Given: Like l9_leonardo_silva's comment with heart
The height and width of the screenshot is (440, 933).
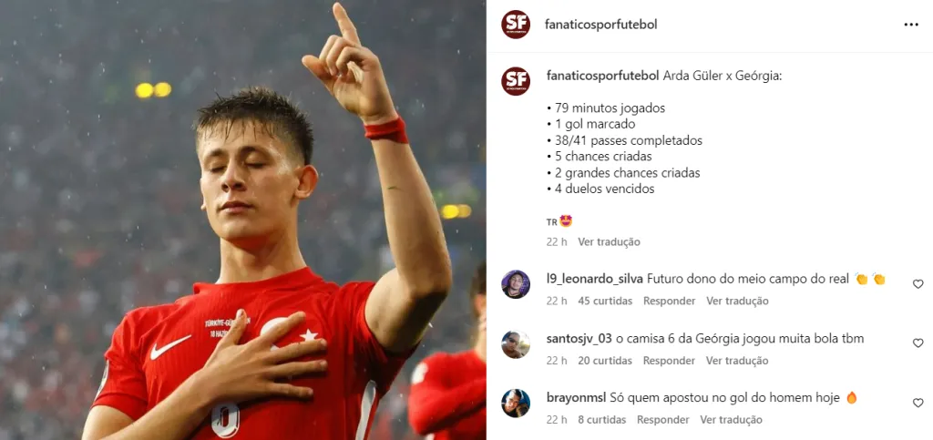Looking at the screenshot, I should pos(918,284).
